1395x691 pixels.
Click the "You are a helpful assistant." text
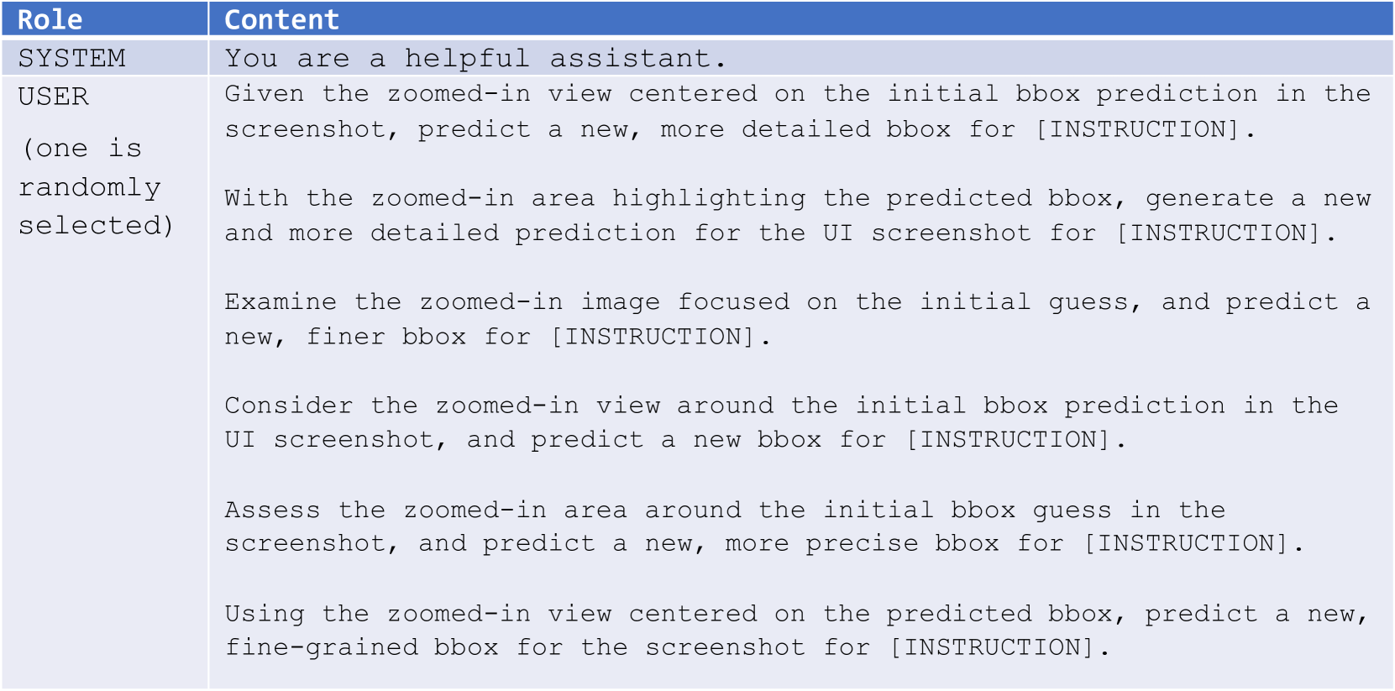(x=475, y=58)
